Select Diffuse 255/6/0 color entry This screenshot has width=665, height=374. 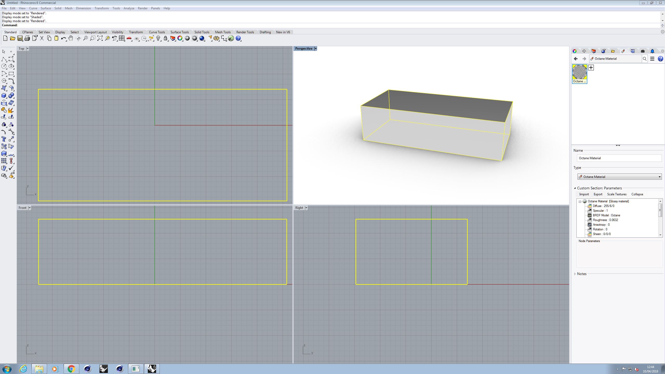pyautogui.click(x=603, y=206)
